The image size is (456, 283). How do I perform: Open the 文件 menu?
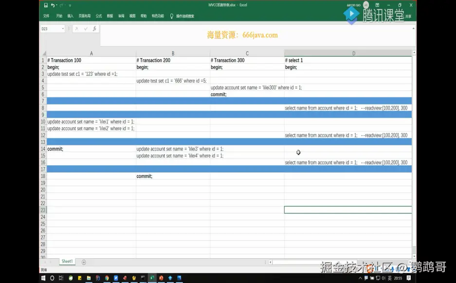46,16
